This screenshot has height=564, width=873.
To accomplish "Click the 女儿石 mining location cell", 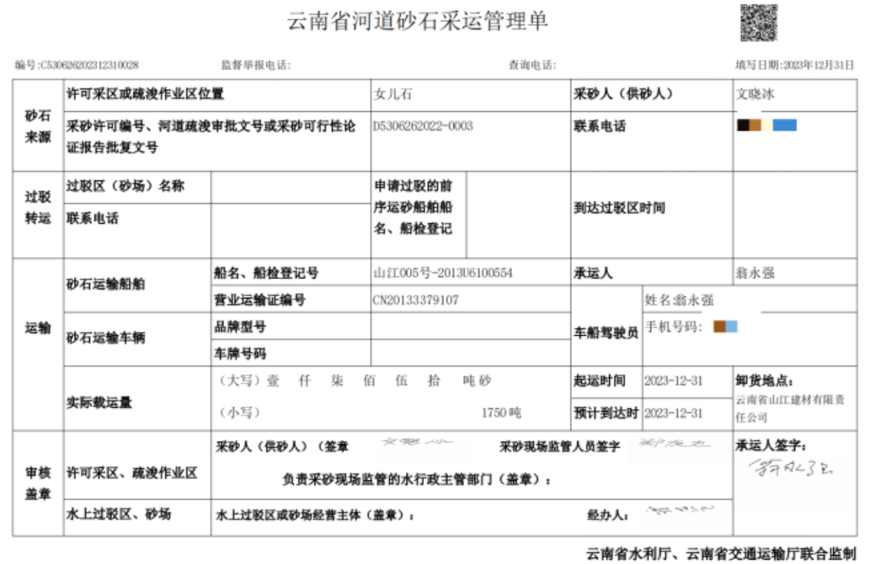I will (392, 95).
